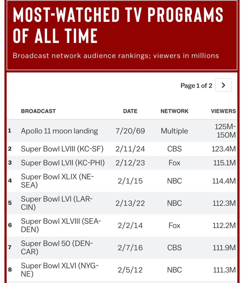
Task: Click the 7/20/69 date cell
Action: 130,131
